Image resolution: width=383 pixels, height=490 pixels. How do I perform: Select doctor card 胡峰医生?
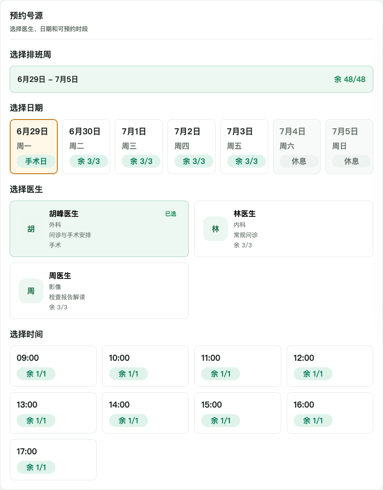point(99,229)
